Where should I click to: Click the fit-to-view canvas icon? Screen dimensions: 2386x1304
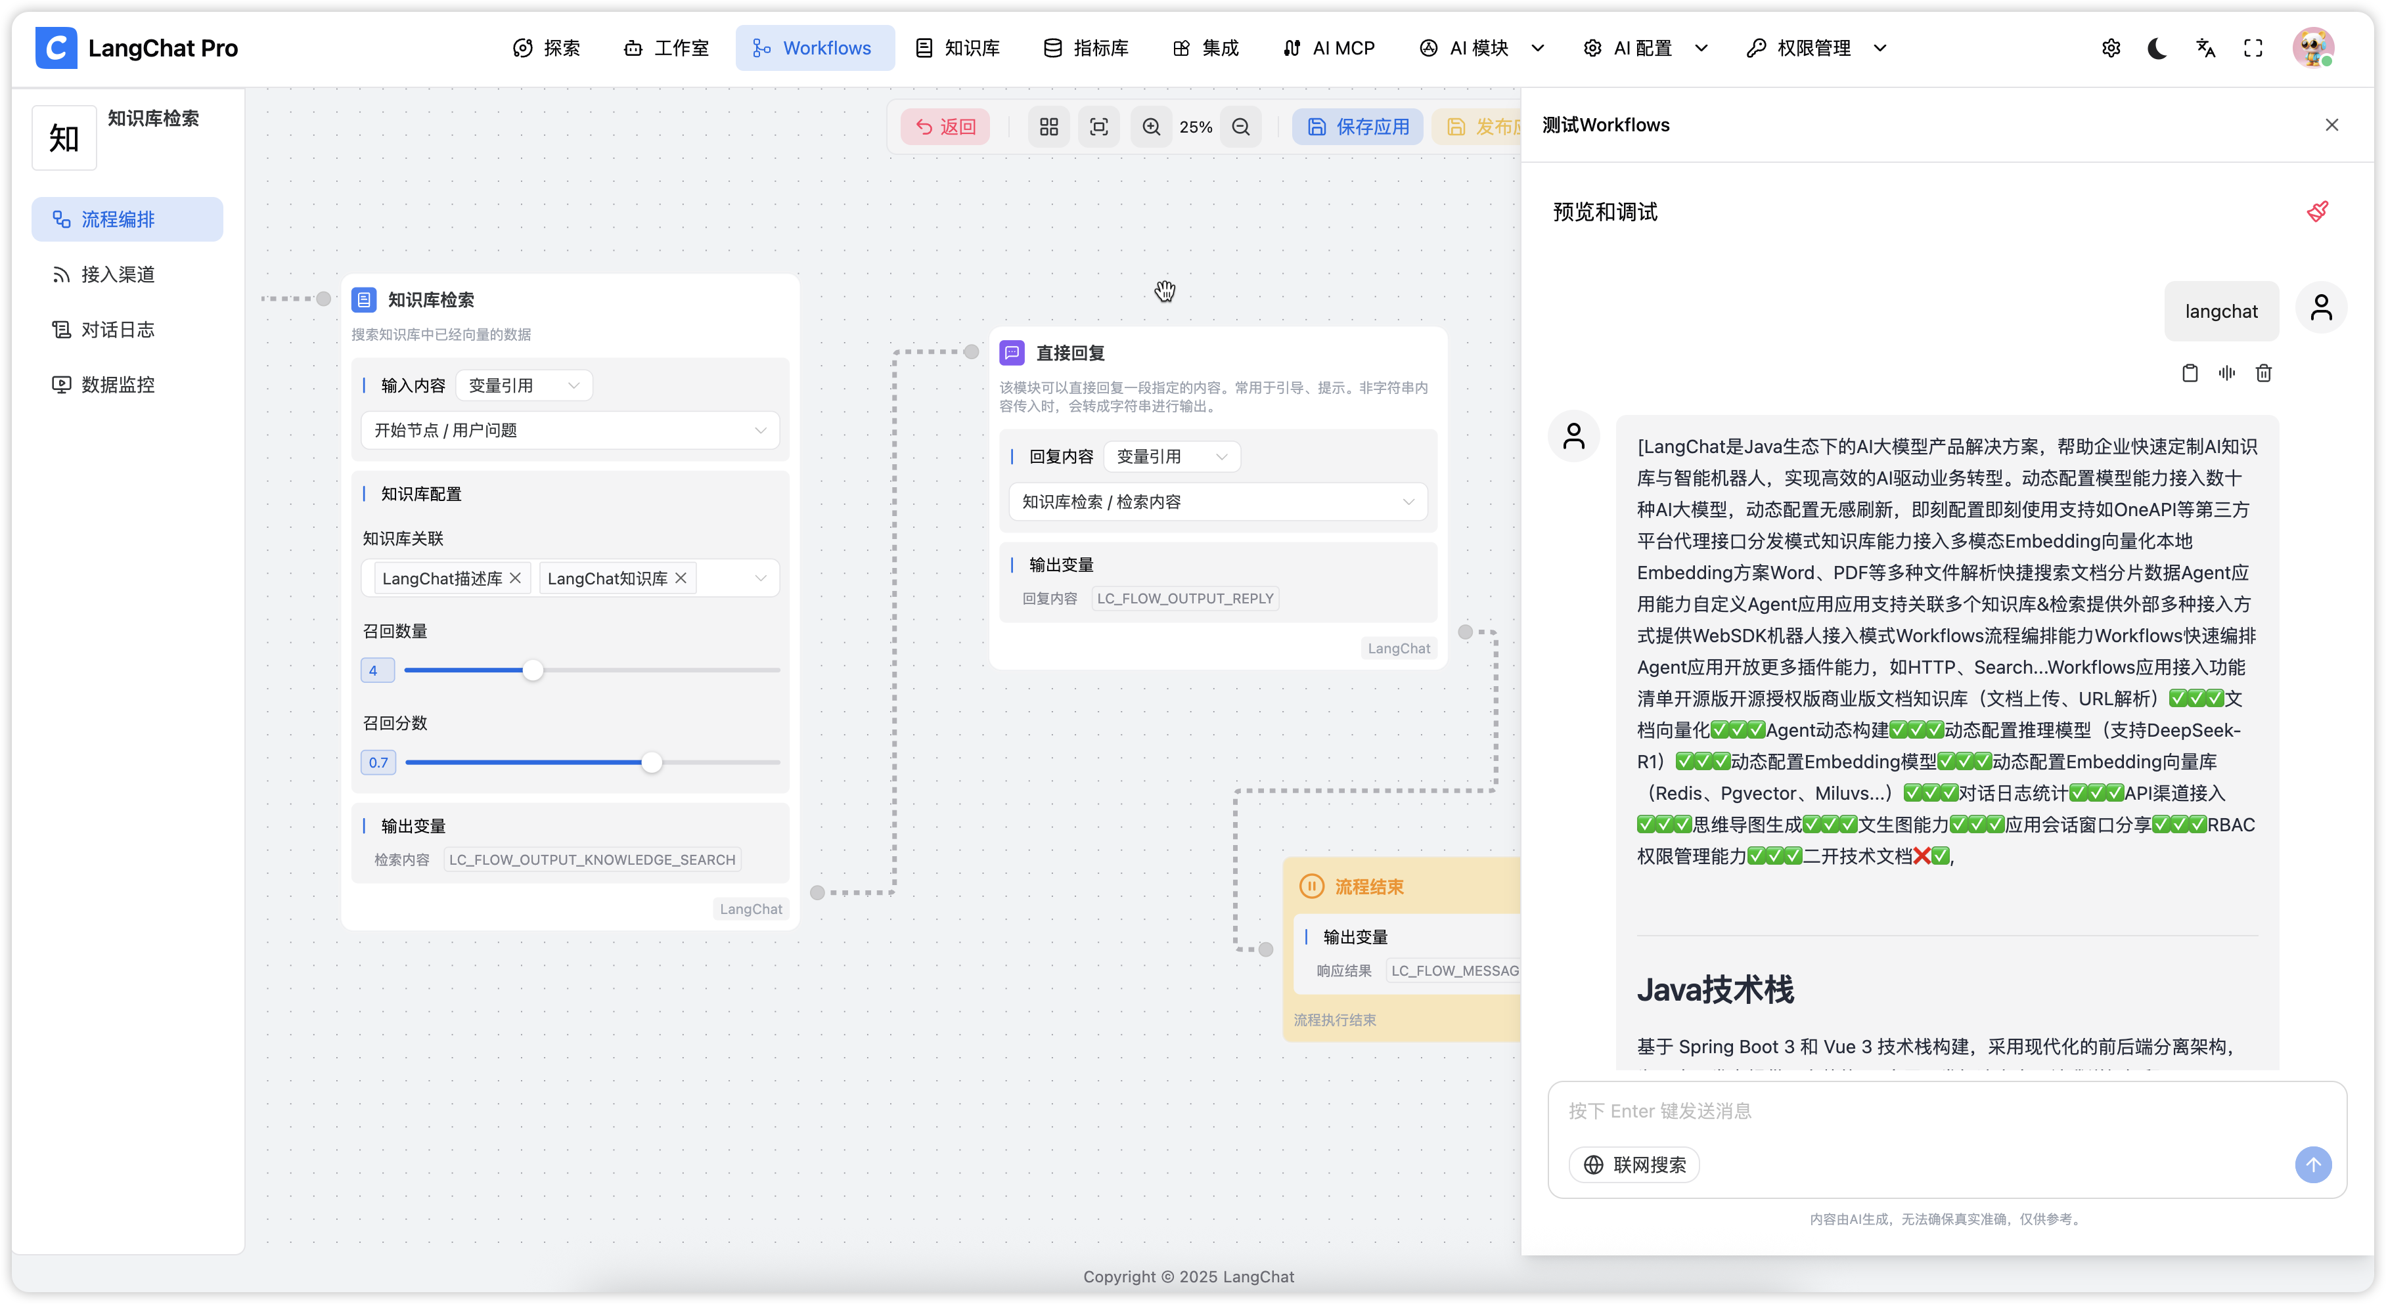[x=1098, y=127]
